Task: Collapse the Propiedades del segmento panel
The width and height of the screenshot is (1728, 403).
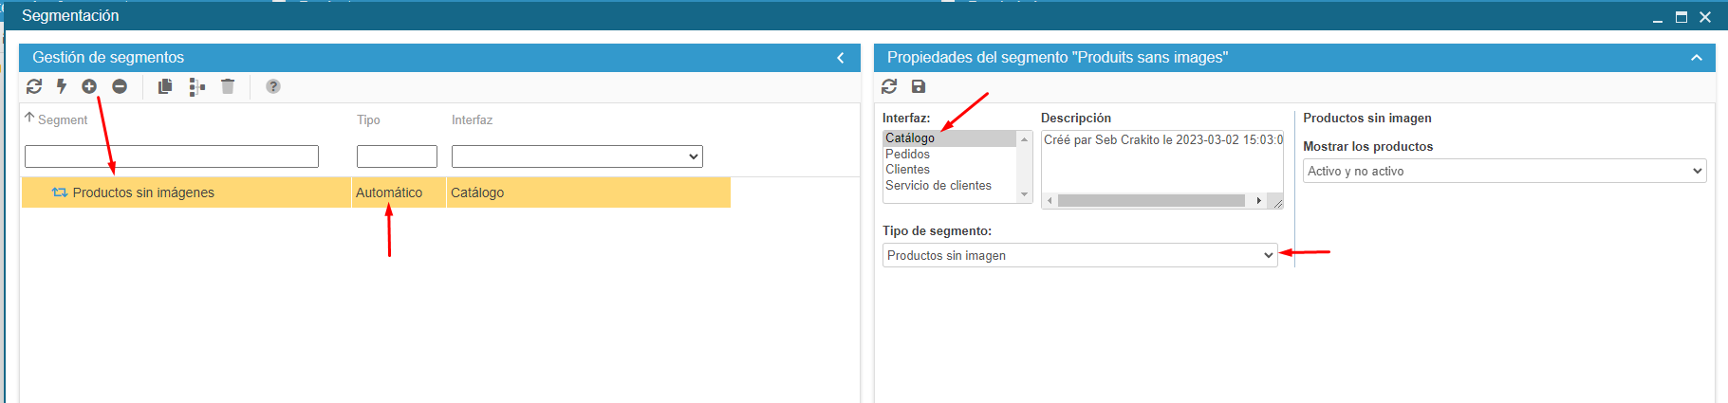Action: point(1697,58)
